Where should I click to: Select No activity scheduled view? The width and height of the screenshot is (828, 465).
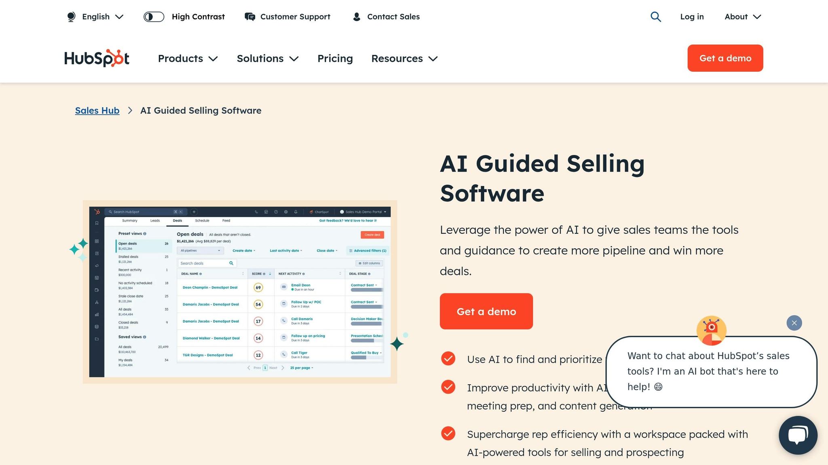click(144, 285)
